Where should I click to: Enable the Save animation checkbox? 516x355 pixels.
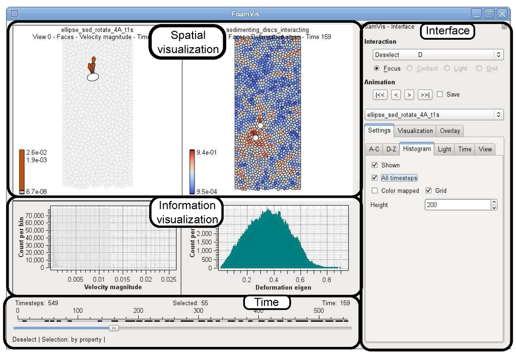tap(440, 94)
